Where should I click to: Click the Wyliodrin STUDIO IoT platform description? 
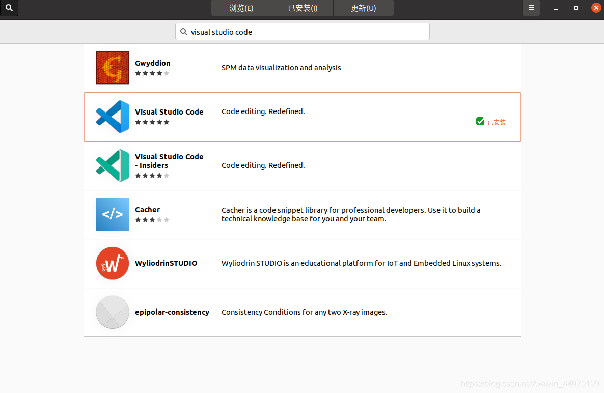pyautogui.click(x=361, y=263)
